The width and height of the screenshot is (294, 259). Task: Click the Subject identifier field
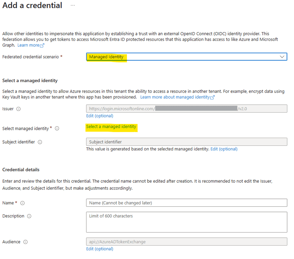pyautogui.click(x=186, y=142)
